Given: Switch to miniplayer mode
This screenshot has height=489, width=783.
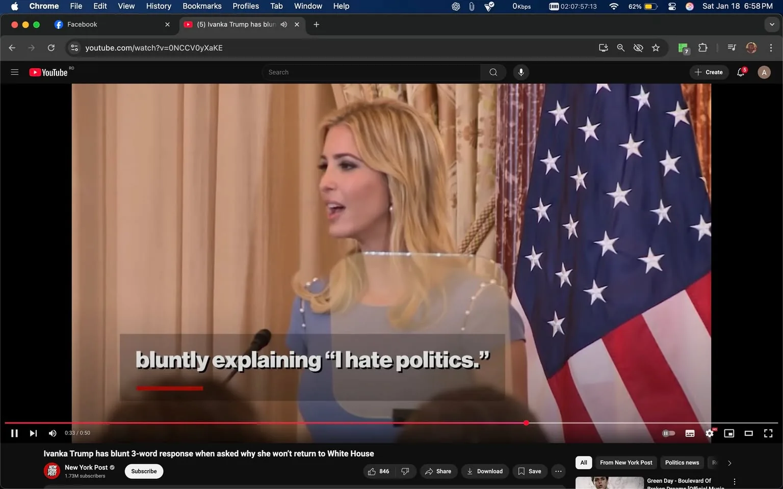Looking at the screenshot, I should point(729,433).
